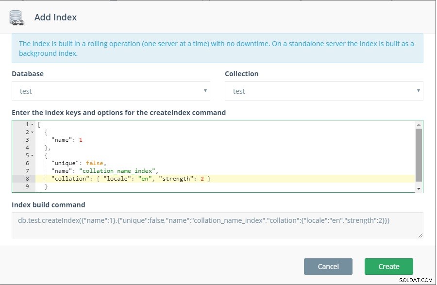The width and height of the screenshot is (437, 285).
Task: Collapse the code fold arrow on line 5
Action: click(x=33, y=155)
